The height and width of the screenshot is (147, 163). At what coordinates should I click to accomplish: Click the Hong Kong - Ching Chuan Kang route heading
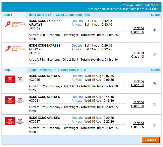pos(60,15)
